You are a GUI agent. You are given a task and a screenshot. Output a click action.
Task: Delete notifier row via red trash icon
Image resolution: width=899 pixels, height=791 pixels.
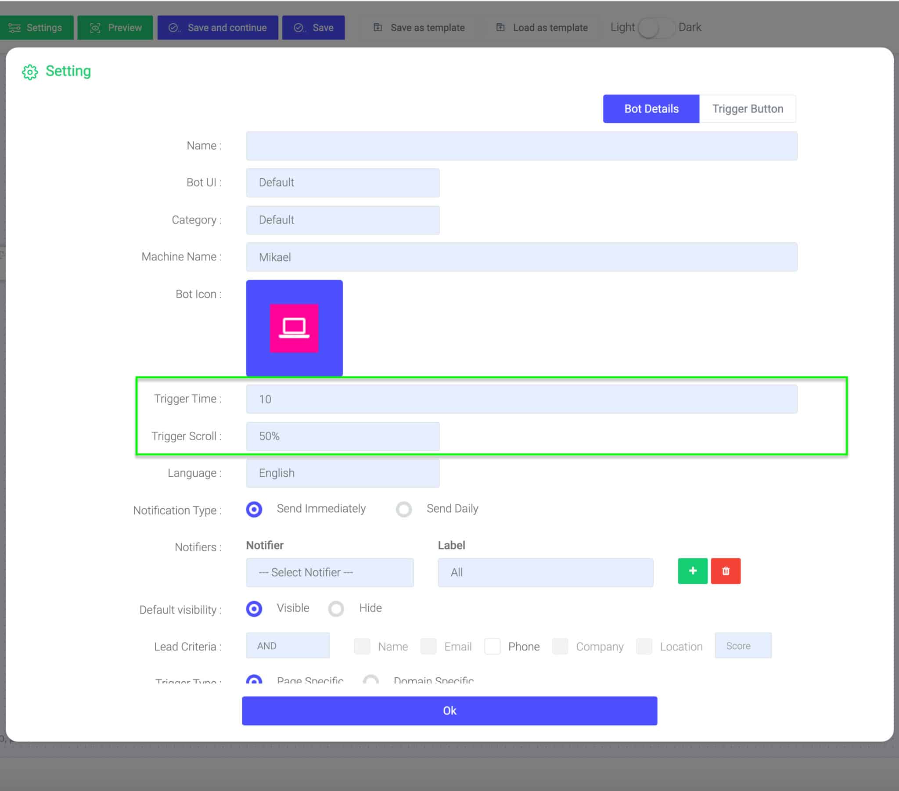point(726,571)
